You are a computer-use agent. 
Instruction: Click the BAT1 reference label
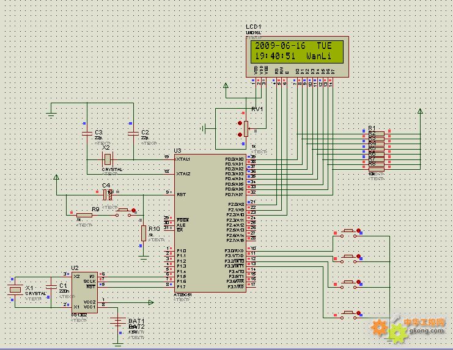[136, 321]
